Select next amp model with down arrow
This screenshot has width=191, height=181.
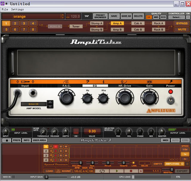click(x=50, y=107)
